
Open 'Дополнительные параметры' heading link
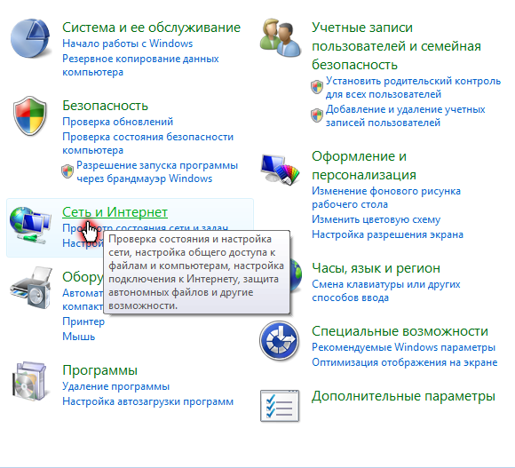403,396
